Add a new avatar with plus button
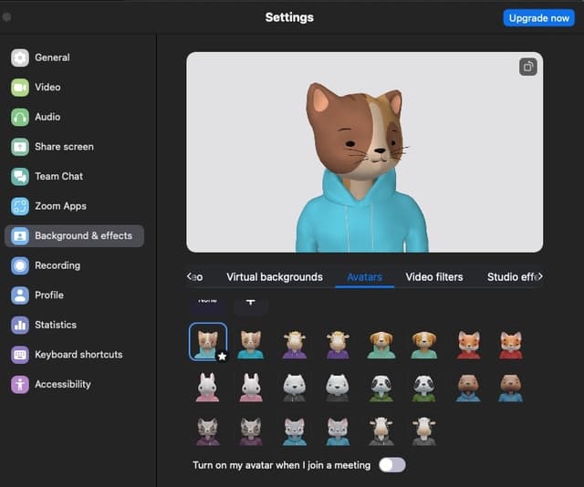 coord(251,301)
